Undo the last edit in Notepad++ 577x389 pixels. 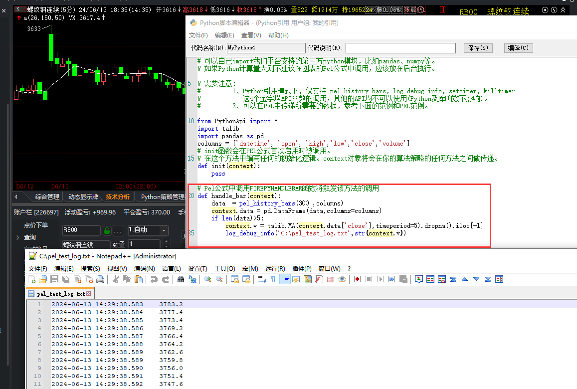154,279
